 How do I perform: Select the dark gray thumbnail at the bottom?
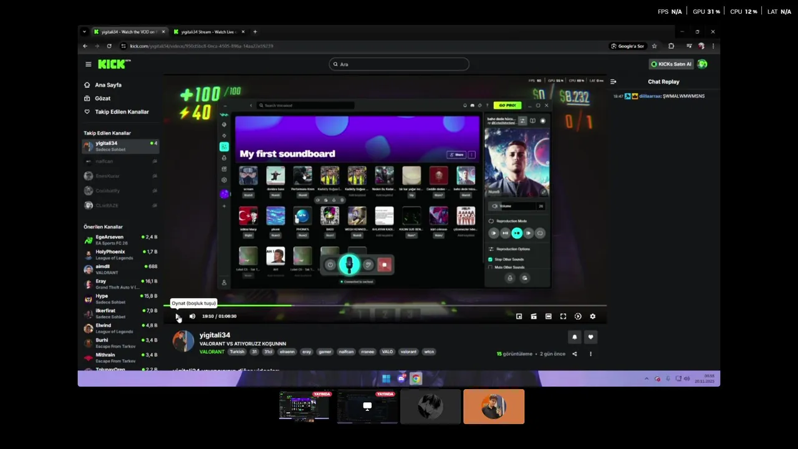click(430, 407)
